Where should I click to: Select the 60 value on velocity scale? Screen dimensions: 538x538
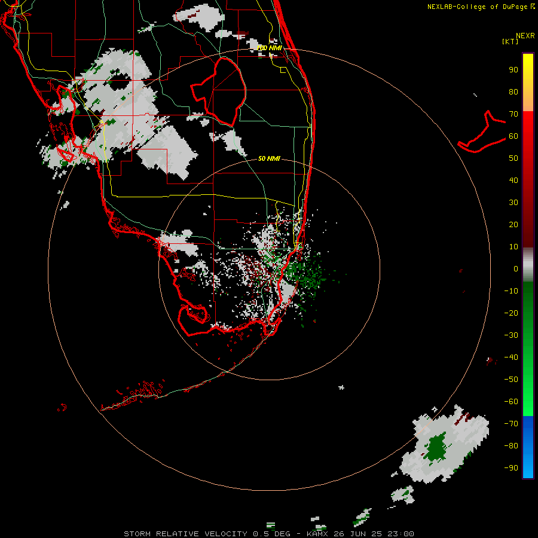click(513, 136)
